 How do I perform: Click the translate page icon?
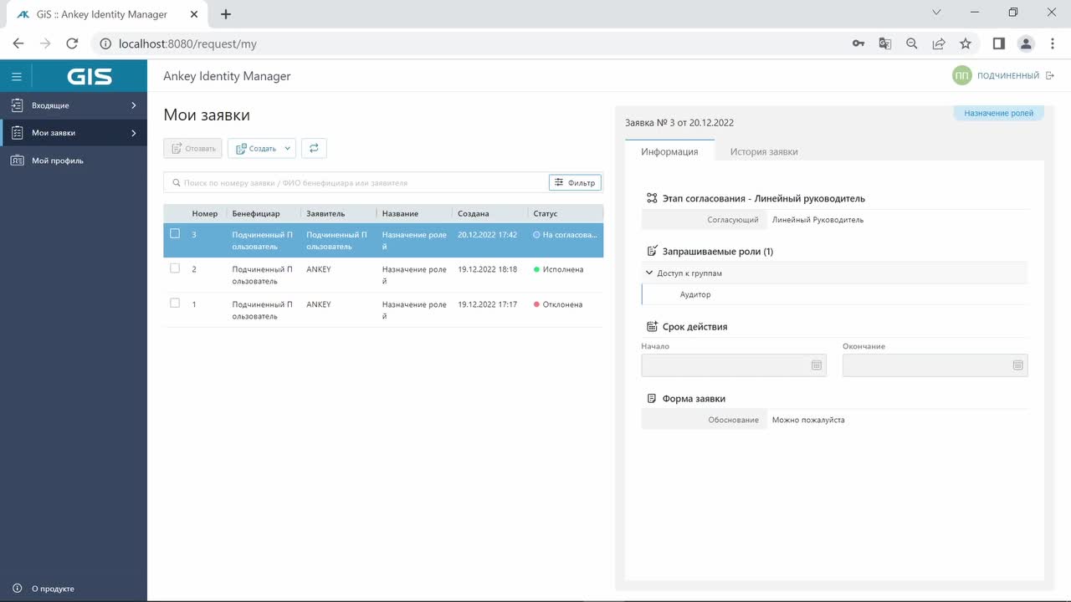(885, 43)
